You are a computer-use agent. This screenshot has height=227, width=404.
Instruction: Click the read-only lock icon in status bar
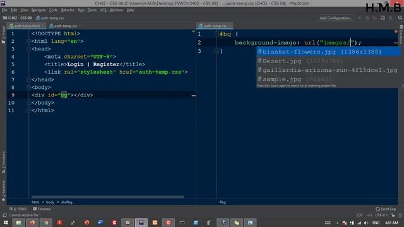click(x=393, y=215)
